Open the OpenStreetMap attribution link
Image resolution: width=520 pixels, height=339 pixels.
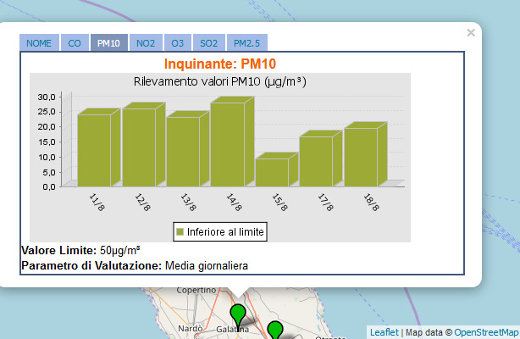click(486, 332)
